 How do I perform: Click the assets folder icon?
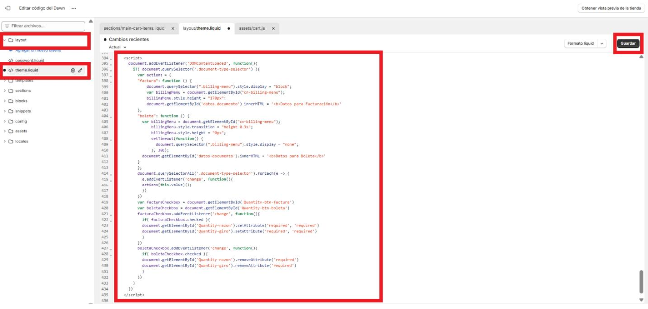(11, 131)
